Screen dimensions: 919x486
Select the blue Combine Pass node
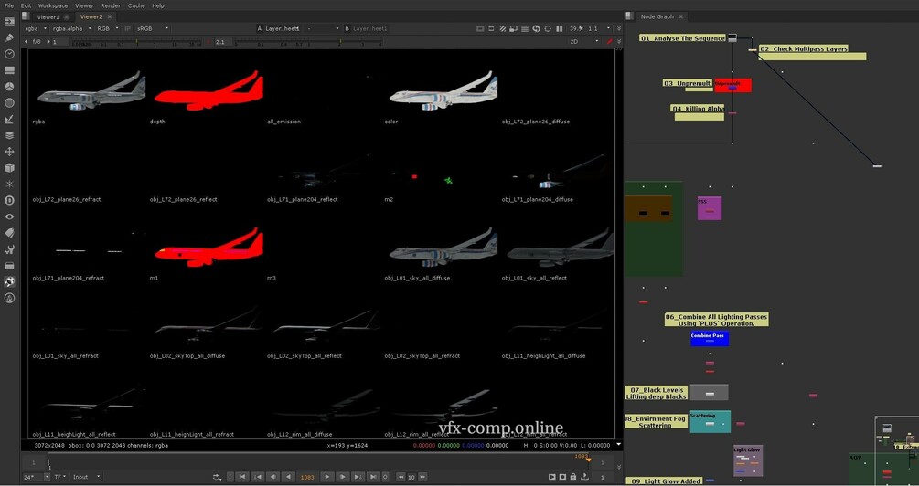click(710, 338)
